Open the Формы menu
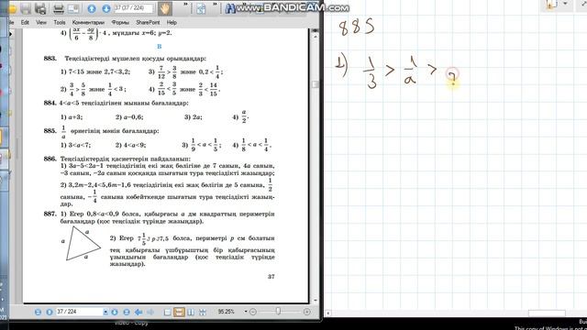 click(120, 22)
